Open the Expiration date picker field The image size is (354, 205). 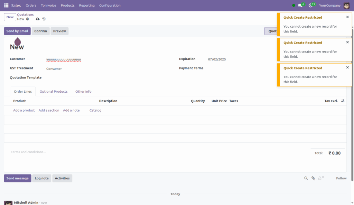[x=217, y=59]
